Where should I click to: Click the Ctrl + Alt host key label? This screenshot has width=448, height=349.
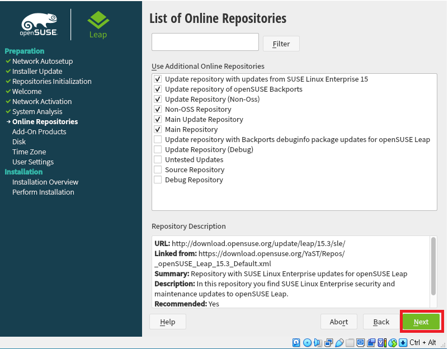pyautogui.click(x=423, y=342)
